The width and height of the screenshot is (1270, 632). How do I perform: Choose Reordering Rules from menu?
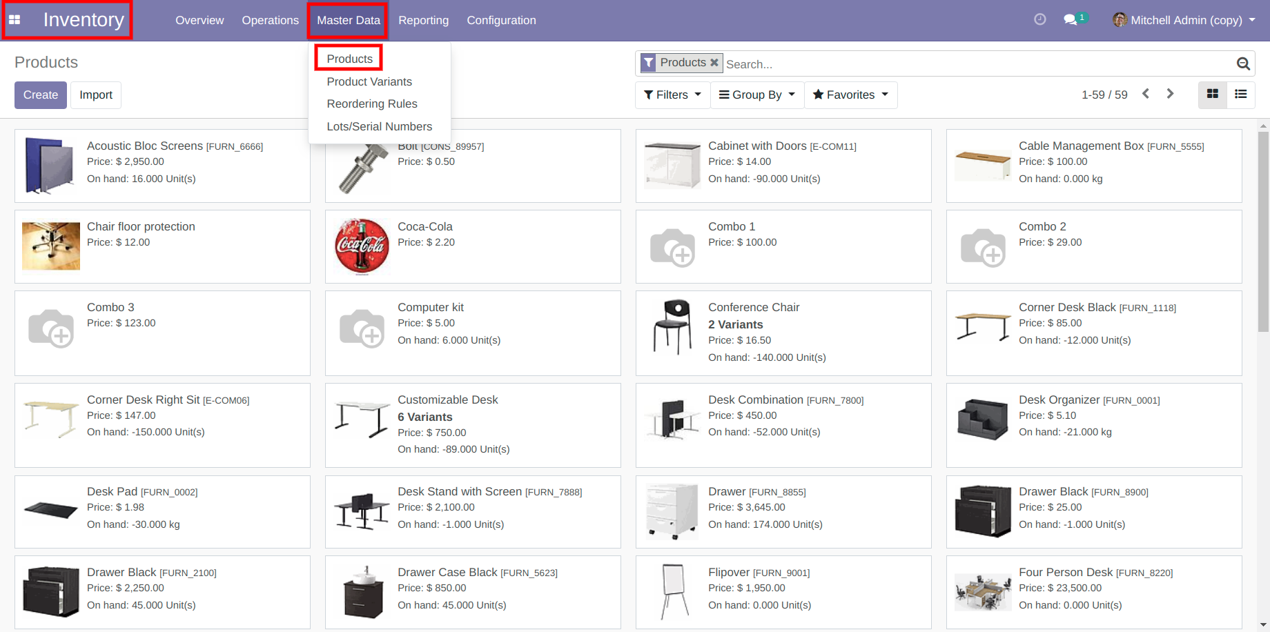(x=372, y=104)
